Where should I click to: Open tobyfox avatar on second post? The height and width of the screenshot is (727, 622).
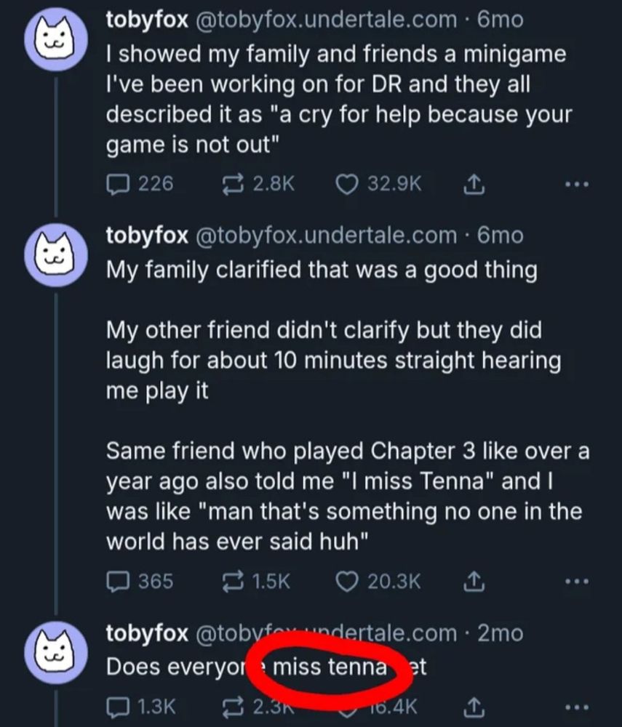click(x=56, y=255)
